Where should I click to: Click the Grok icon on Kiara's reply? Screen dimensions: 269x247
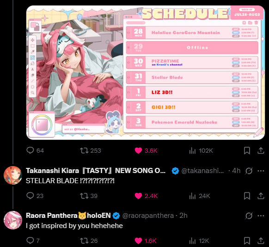[249, 171]
